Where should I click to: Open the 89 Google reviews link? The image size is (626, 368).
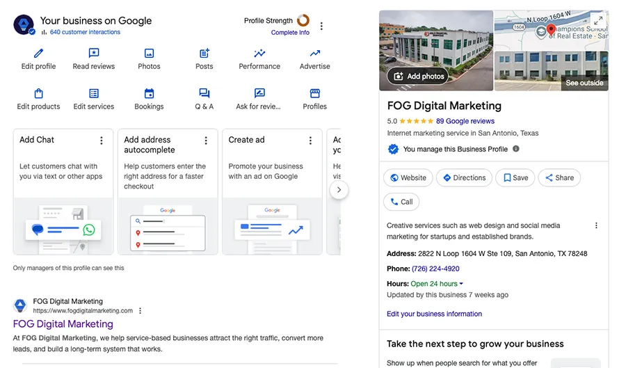tap(465, 121)
